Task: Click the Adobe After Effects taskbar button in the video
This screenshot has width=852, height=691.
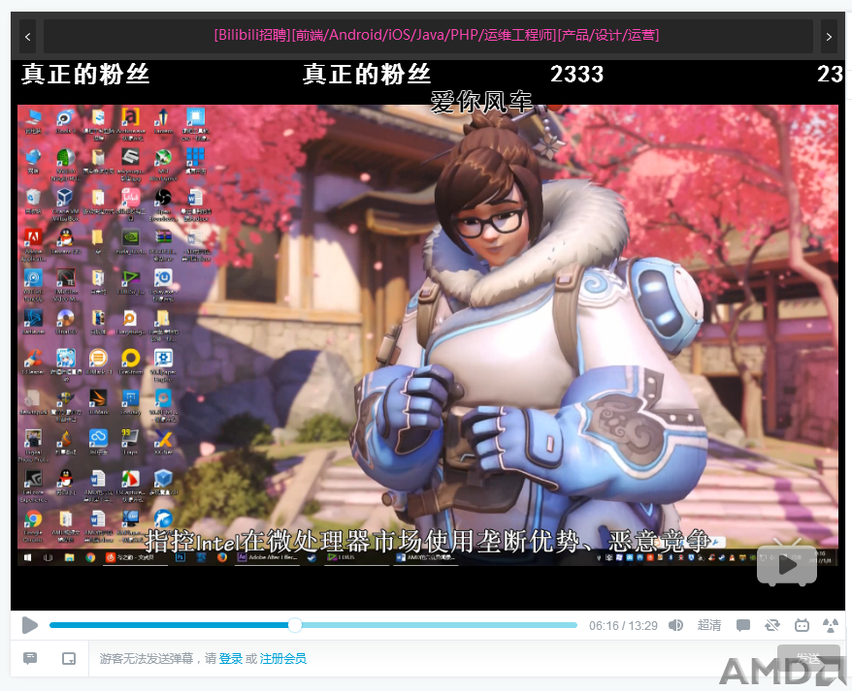Action: point(267,557)
